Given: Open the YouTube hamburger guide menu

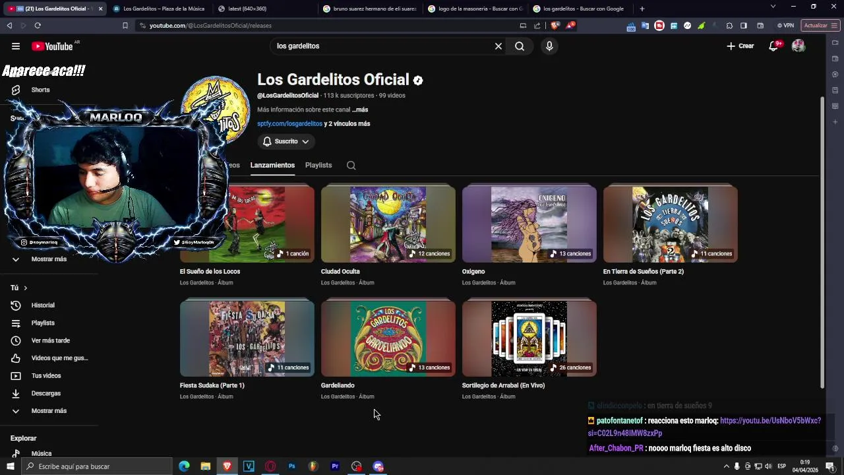Looking at the screenshot, I should click(x=16, y=46).
